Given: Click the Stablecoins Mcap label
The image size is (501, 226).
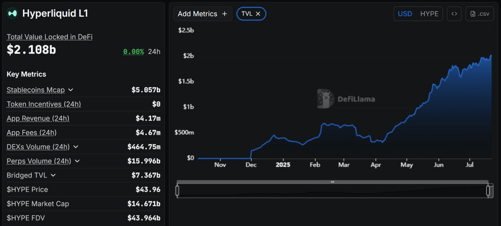Looking at the screenshot, I should click(36, 90).
